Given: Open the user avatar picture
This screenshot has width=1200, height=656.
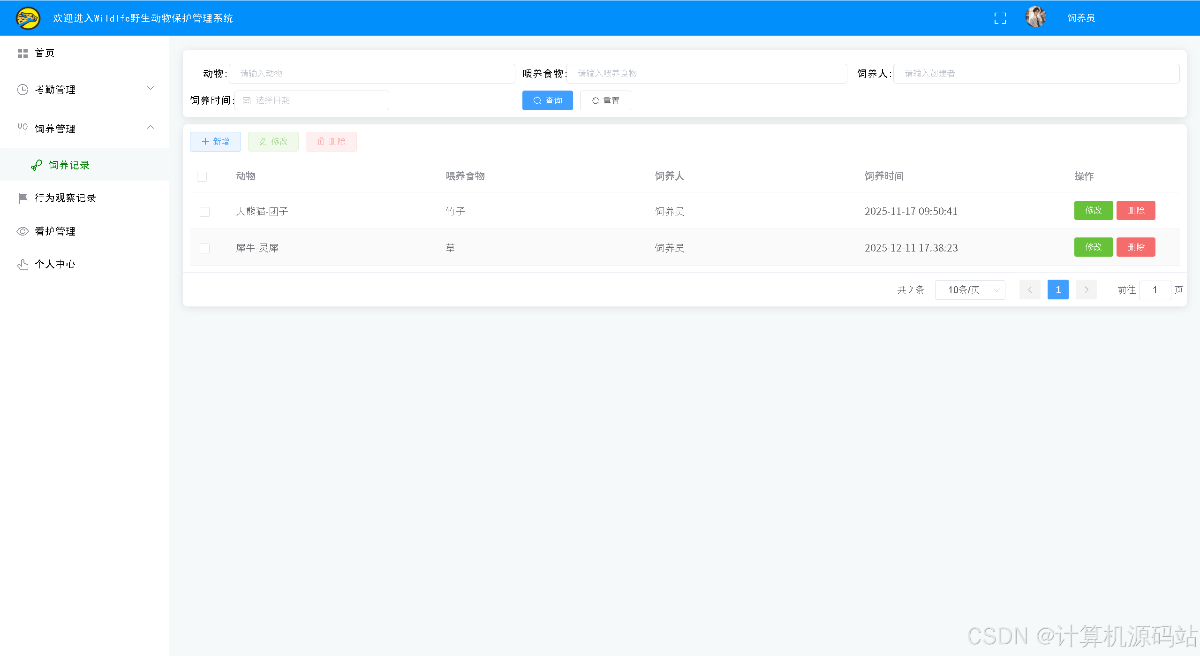Looking at the screenshot, I should [x=1035, y=17].
